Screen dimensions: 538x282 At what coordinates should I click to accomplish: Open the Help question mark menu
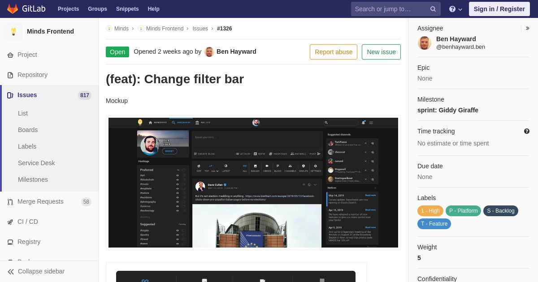coord(456,9)
